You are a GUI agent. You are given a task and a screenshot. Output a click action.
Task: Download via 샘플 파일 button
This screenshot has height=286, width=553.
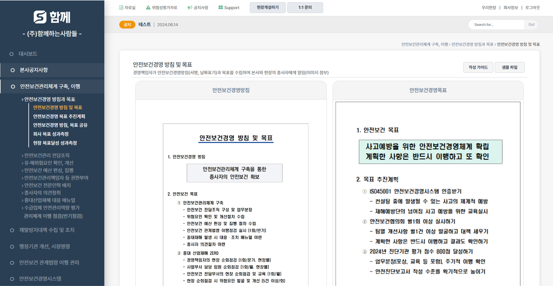pyautogui.click(x=509, y=67)
